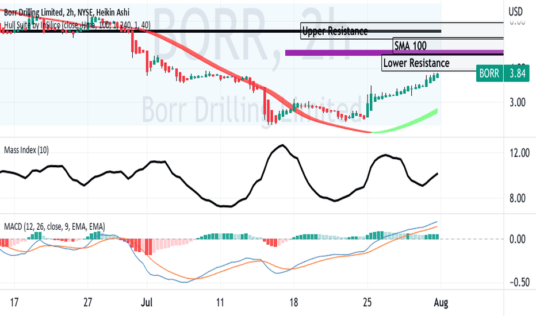Image resolution: width=536 pixels, height=316 pixels.
Task: Click the 0.00 MACD axis value
Action: click(x=517, y=239)
